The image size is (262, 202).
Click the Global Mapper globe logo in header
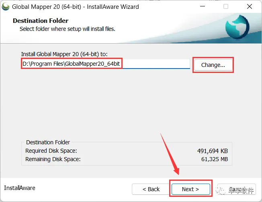coord(237,27)
